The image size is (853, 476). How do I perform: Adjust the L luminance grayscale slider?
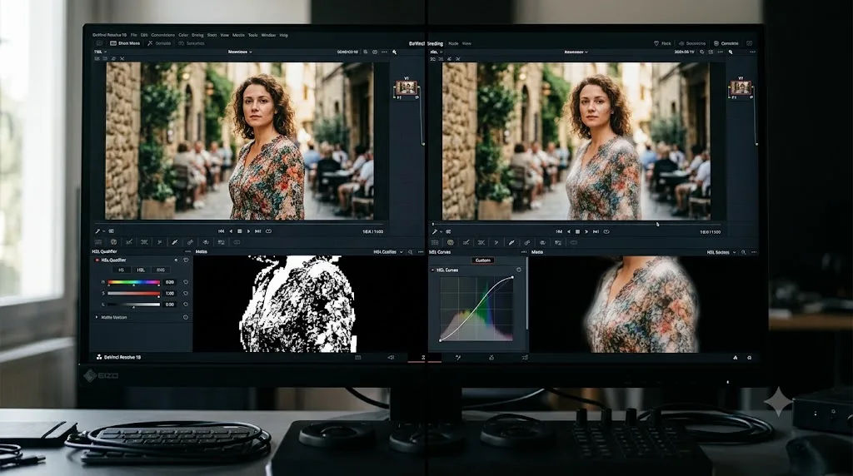click(x=133, y=305)
